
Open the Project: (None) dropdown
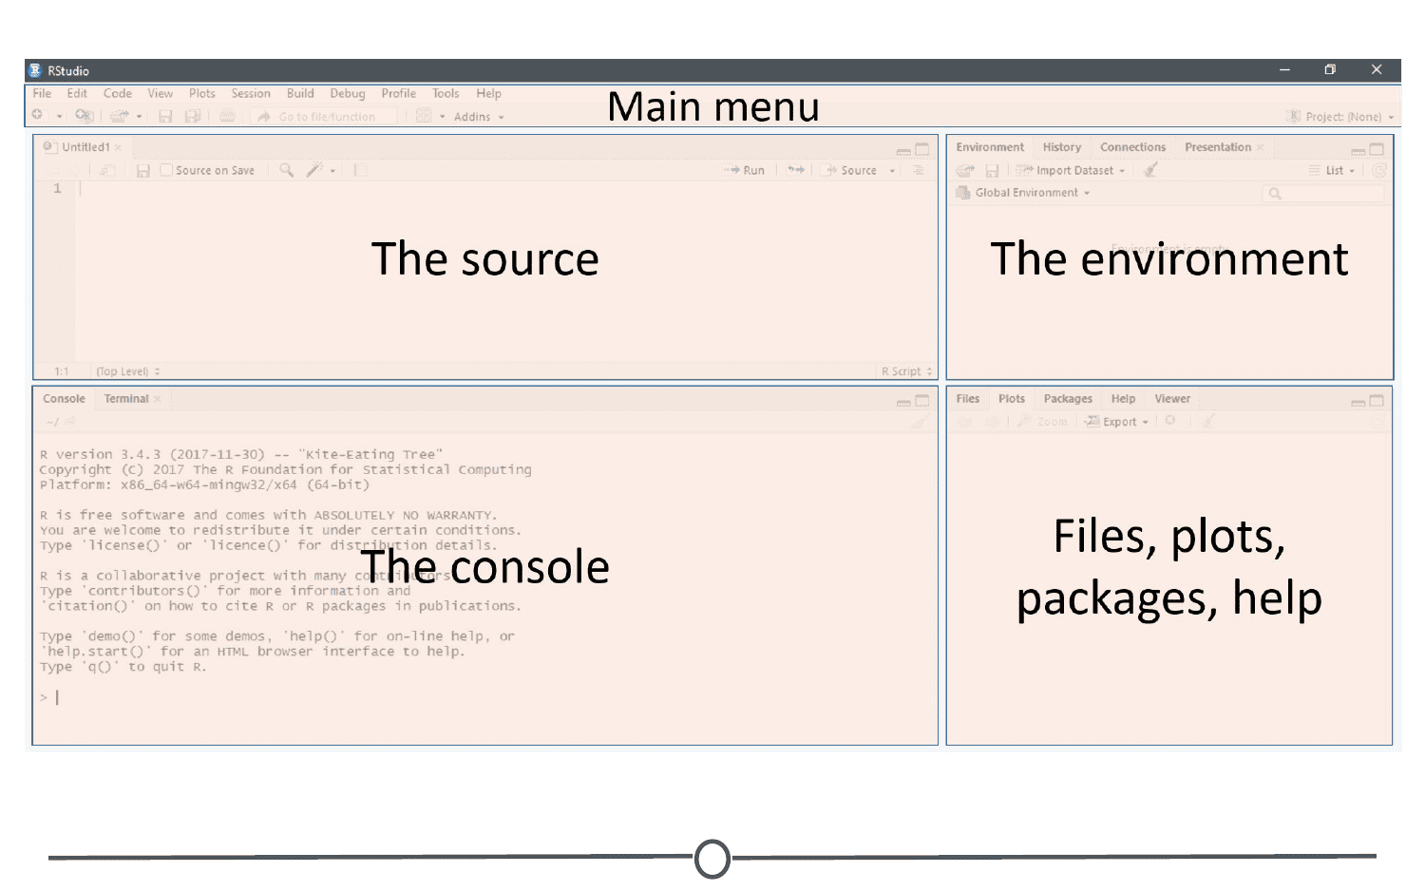[1340, 117]
